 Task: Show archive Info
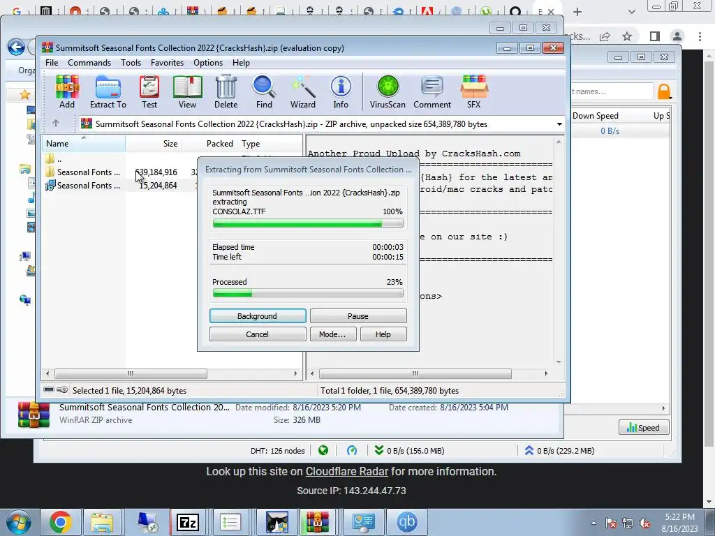pos(341,91)
